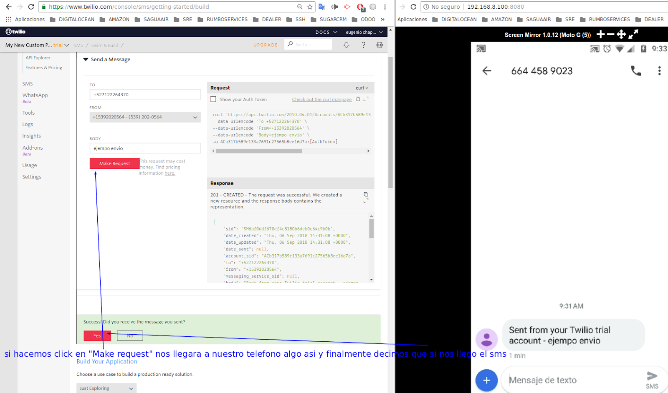The image size is (668, 393).
Task: Zoom out the Screen Mirror view
Action: (x=610, y=34)
